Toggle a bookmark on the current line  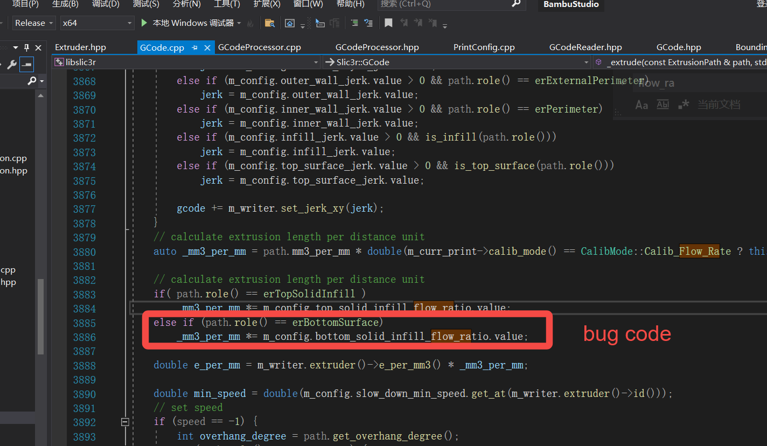[x=389, y=23]
